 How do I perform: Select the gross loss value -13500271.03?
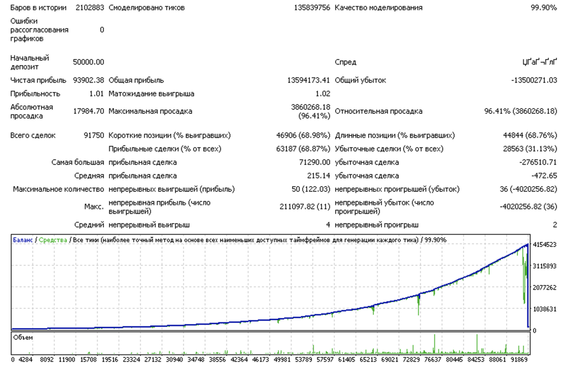pyautogui.click(x=534, y=80)
